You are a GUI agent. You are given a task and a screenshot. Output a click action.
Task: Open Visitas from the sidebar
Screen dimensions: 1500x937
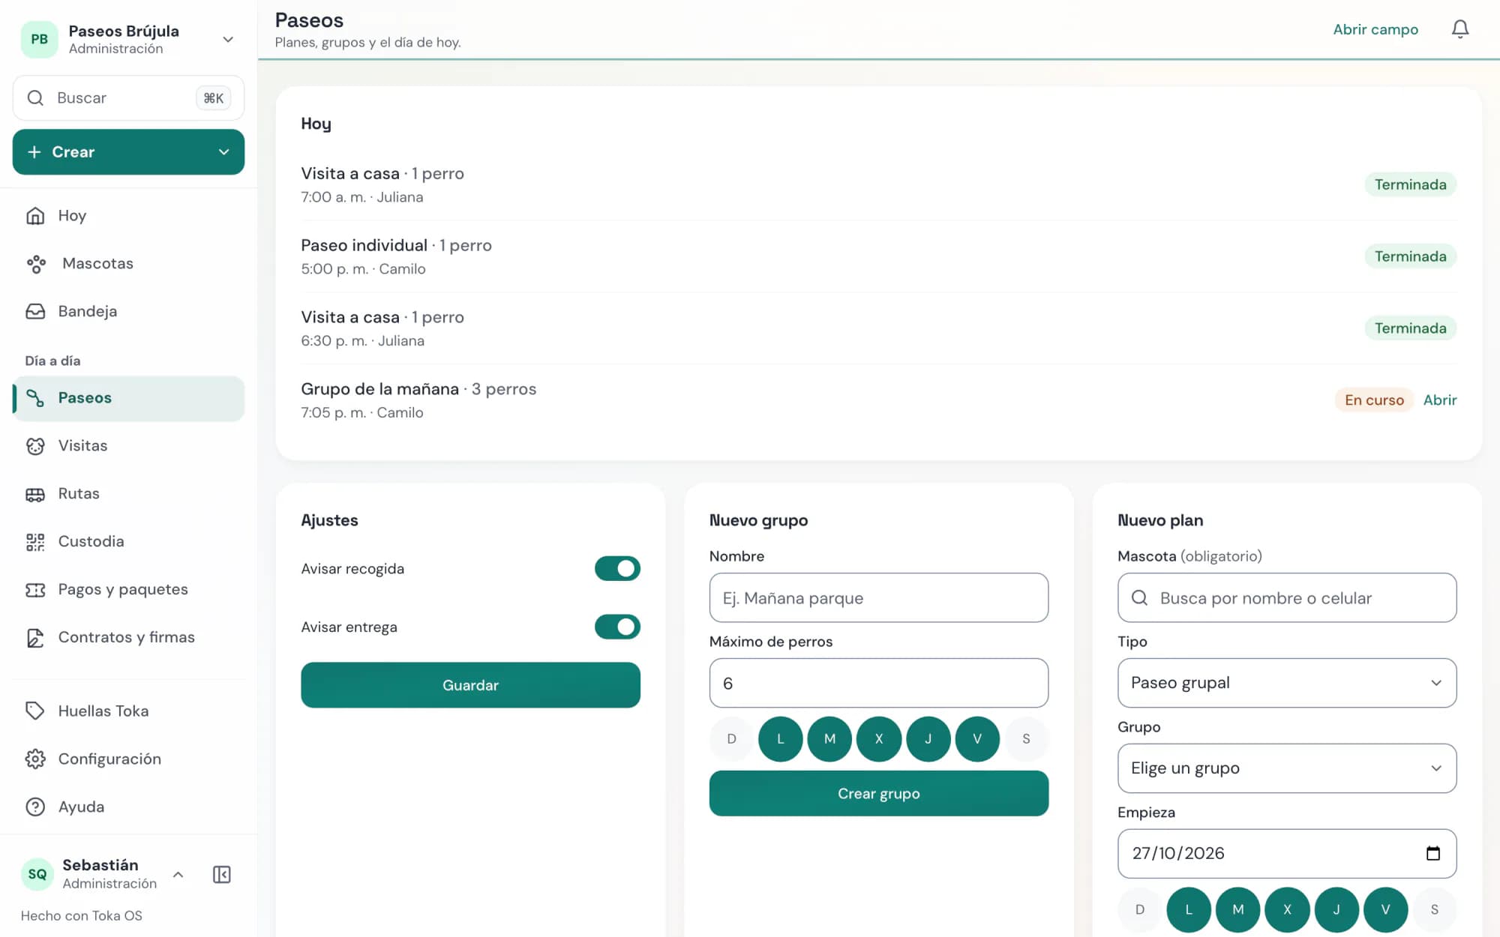click(128, 446)
